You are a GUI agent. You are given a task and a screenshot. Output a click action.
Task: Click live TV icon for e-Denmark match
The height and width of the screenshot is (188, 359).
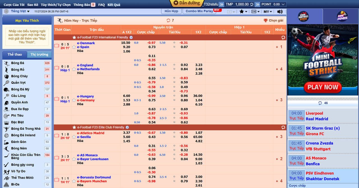click(57, 45)
